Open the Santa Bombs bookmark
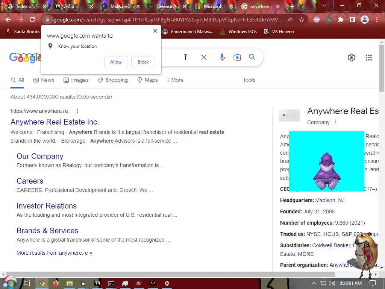The image size is (385, 289). click(23, 32)
